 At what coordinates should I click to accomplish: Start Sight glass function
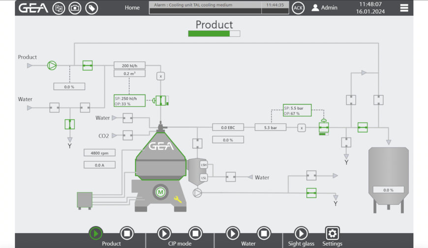coord(301,233)
